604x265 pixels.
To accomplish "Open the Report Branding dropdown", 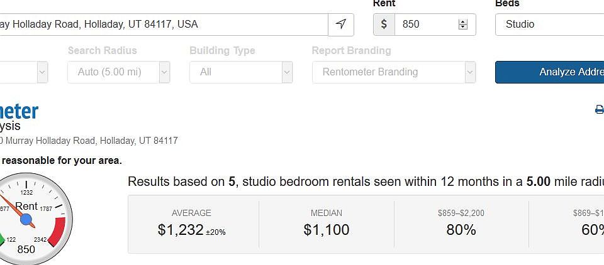I will coord(393,72).
